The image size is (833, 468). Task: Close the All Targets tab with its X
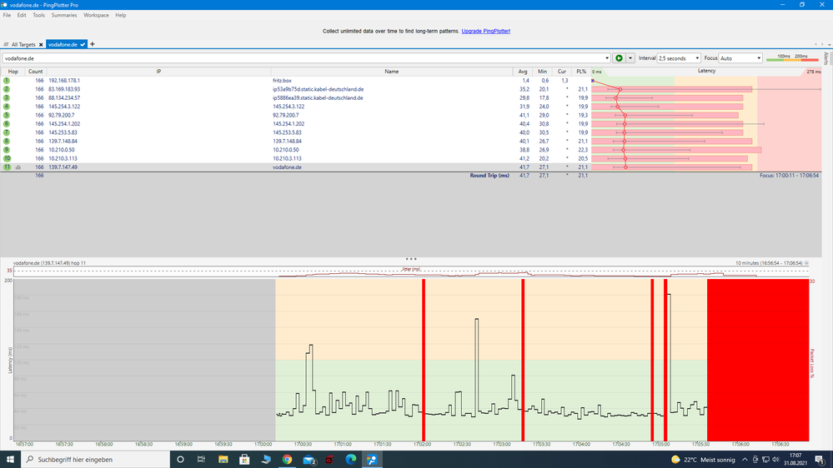[x=41, y=45]
